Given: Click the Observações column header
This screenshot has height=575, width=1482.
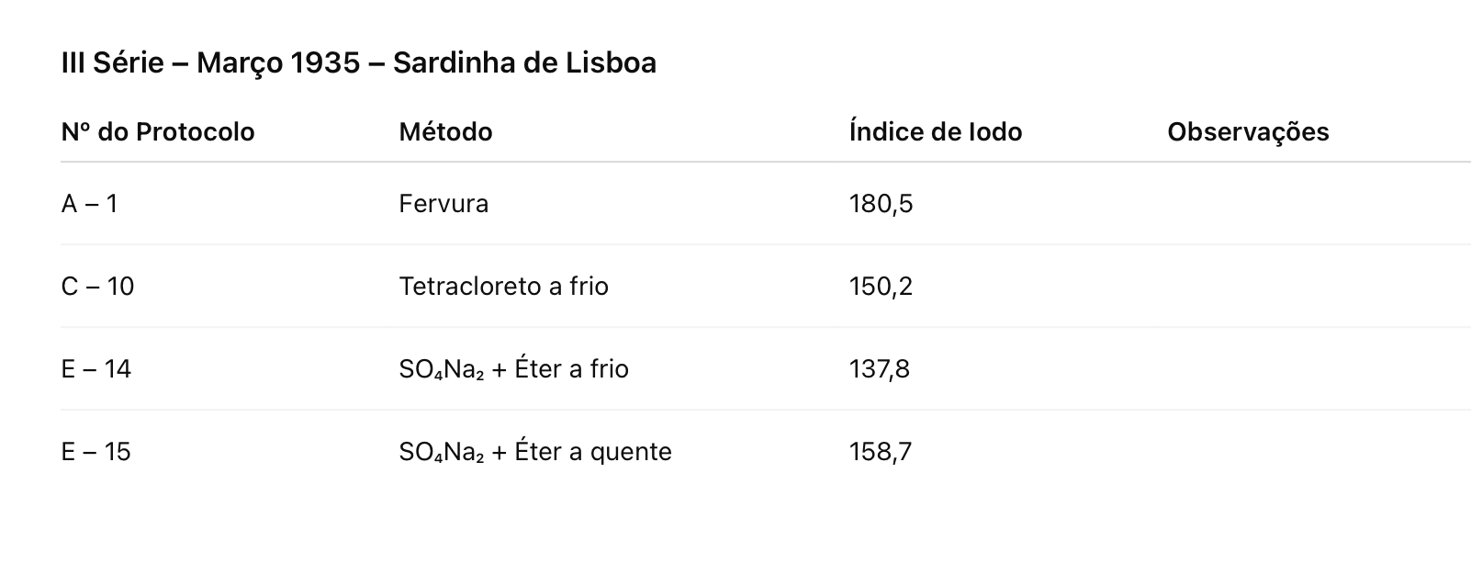Looking at the screenshot, I should (x=1248, y=132).
